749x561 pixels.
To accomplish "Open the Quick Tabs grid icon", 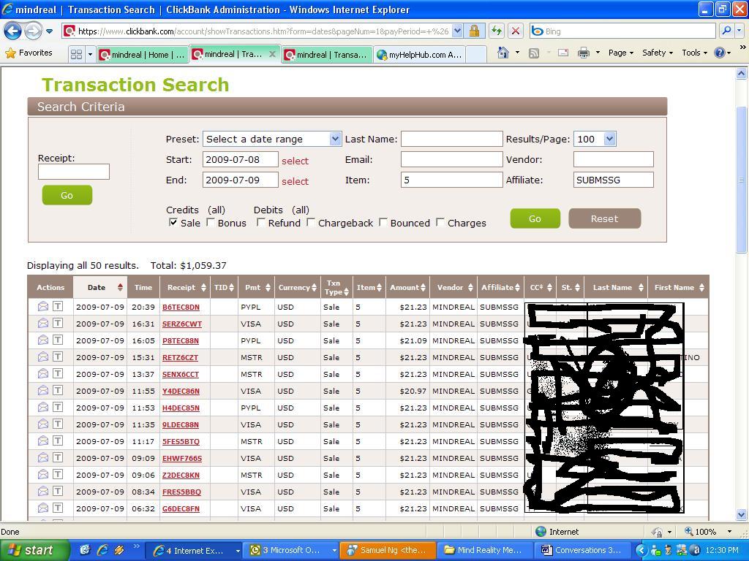I will point(76,54).
